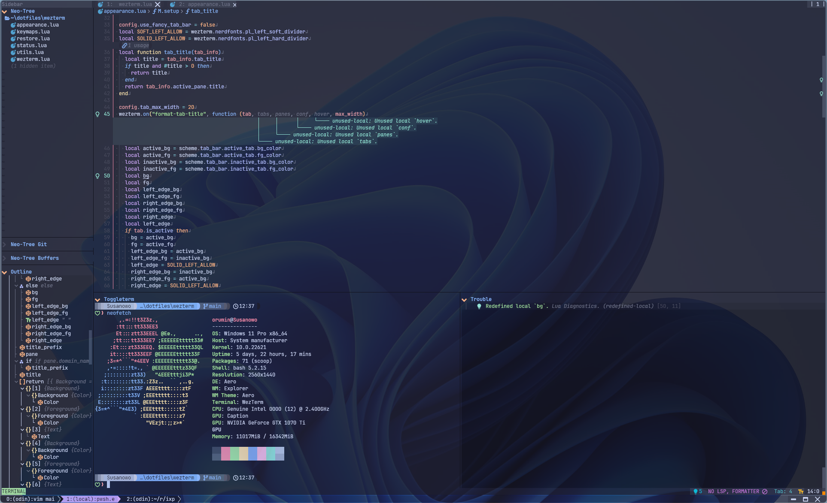The image size is (827, 503).
Task: Click the git branch main segment in prompt
Action: tap(213, 306)
